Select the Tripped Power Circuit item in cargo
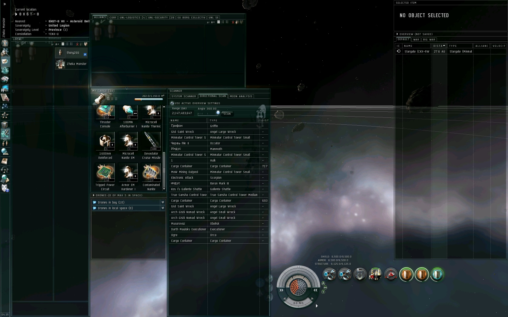This screenshot has height=317, width=508. (x=105, y=177)
